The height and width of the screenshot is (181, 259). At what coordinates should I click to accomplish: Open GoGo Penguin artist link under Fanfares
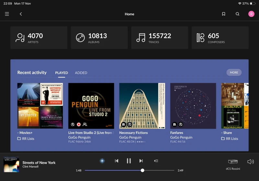click(x=181, y=137)
